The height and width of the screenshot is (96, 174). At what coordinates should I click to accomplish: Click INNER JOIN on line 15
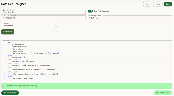pyautogui.click(x=12, y=72)
